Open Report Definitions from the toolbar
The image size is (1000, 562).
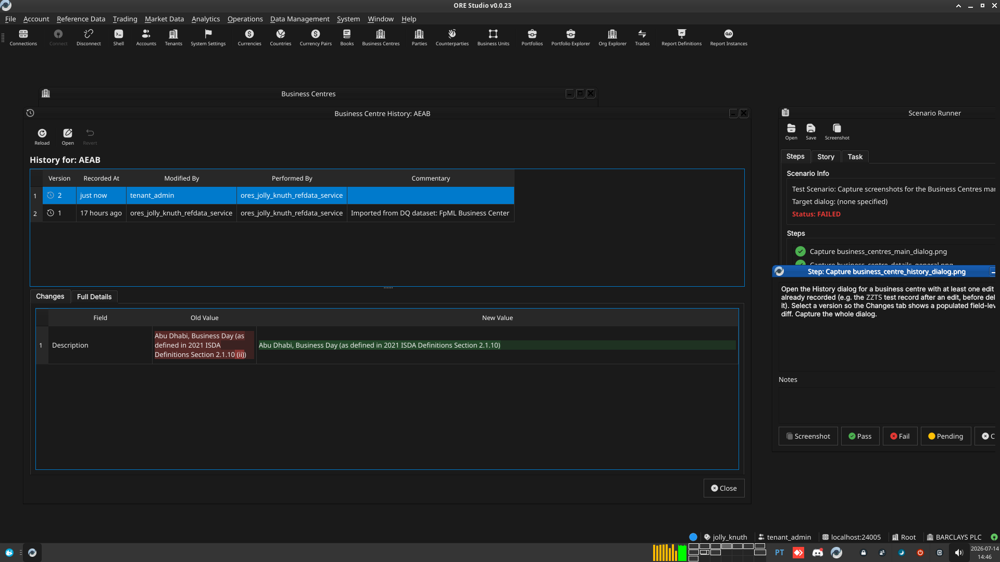682,37
